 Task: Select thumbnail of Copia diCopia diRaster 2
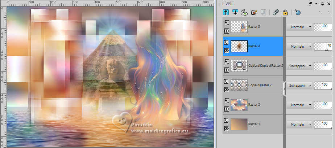pos(239,66)
